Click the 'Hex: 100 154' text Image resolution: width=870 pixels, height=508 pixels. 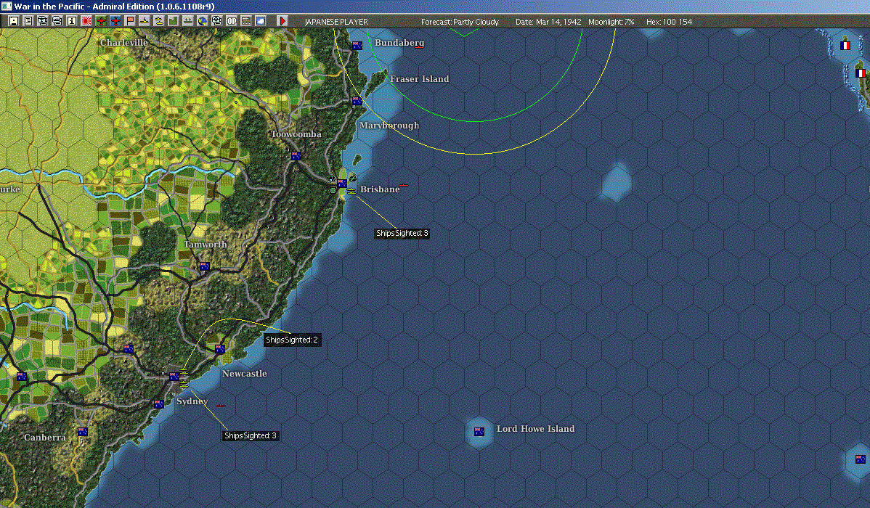[x=669, y=22]
